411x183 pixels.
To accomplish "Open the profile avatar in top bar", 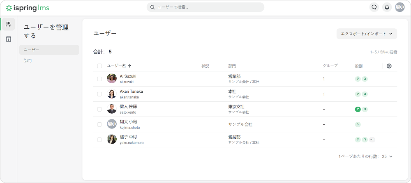I will (x=399, y=7).
